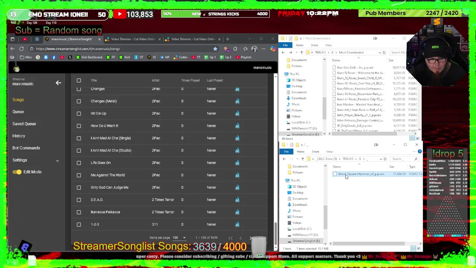
Task: Click the horizontal scrollbar in lower Explorer window
Action: 368,244
